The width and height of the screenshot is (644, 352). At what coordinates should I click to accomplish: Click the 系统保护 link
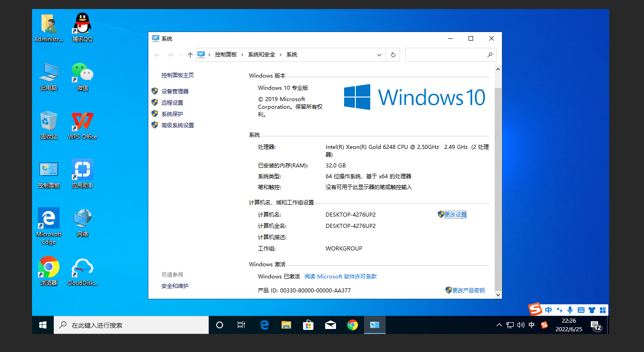[x=172, y=114]
